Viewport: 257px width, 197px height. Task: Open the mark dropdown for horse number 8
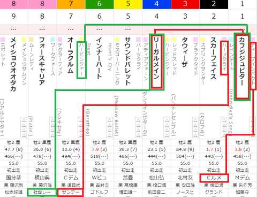42,29
